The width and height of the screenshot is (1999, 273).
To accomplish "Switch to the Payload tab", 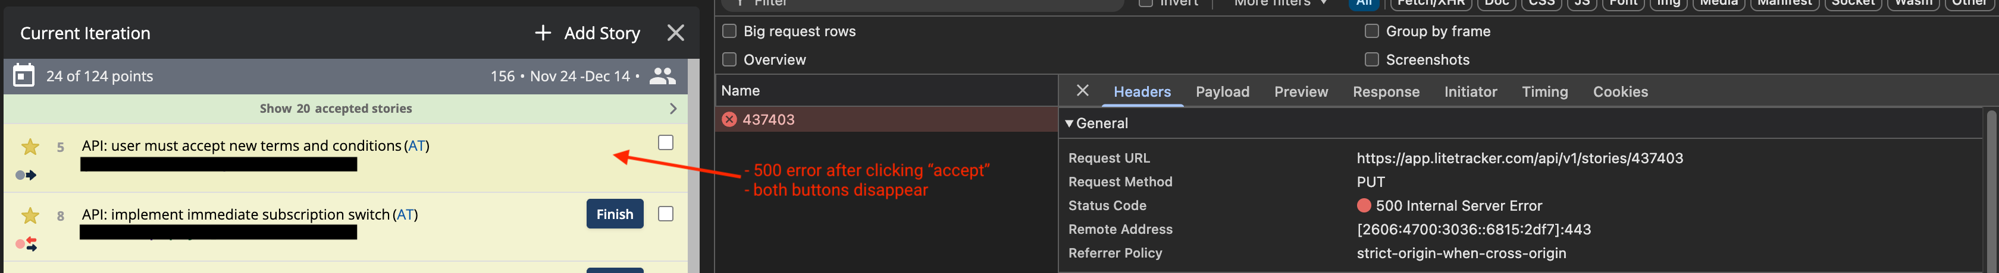I will [x=1222, y=92].
